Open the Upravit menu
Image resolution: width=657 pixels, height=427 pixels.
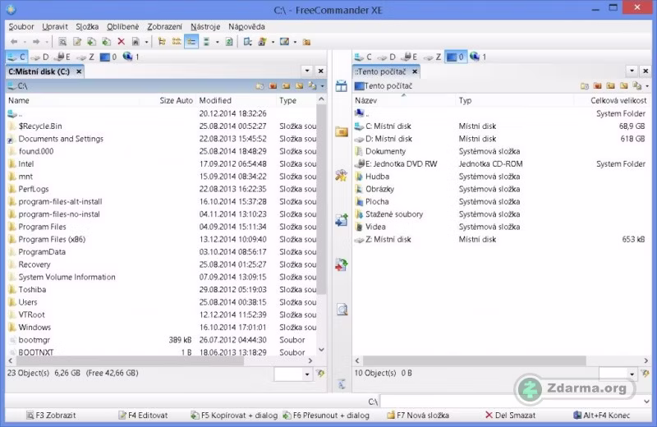point(55,26)
